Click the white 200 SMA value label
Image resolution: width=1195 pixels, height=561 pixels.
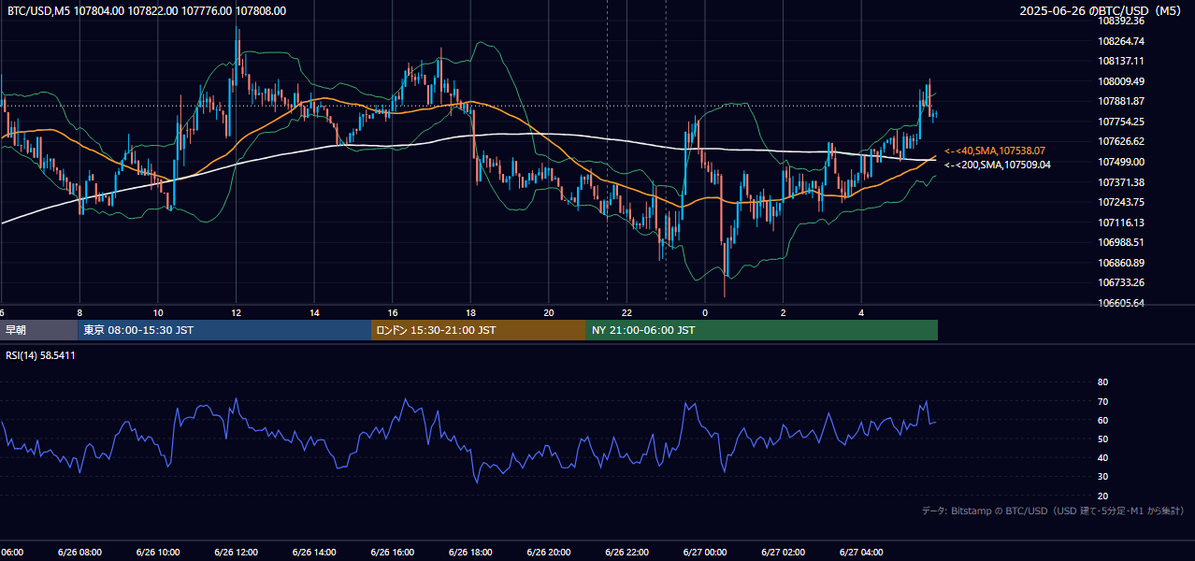(x=998, y=165)
